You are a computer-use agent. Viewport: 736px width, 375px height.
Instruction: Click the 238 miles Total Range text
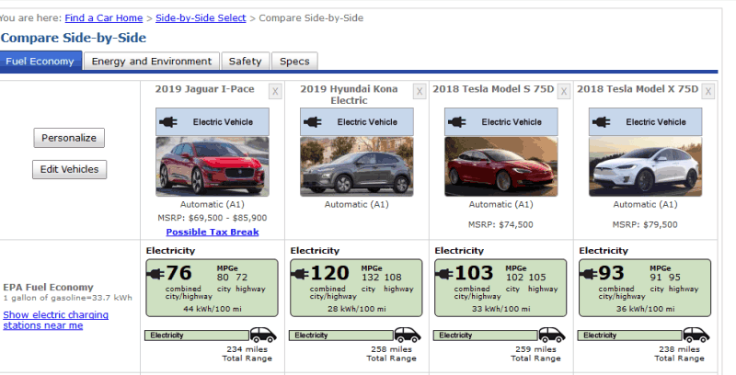pyautogui.click(x=679, y=354)
